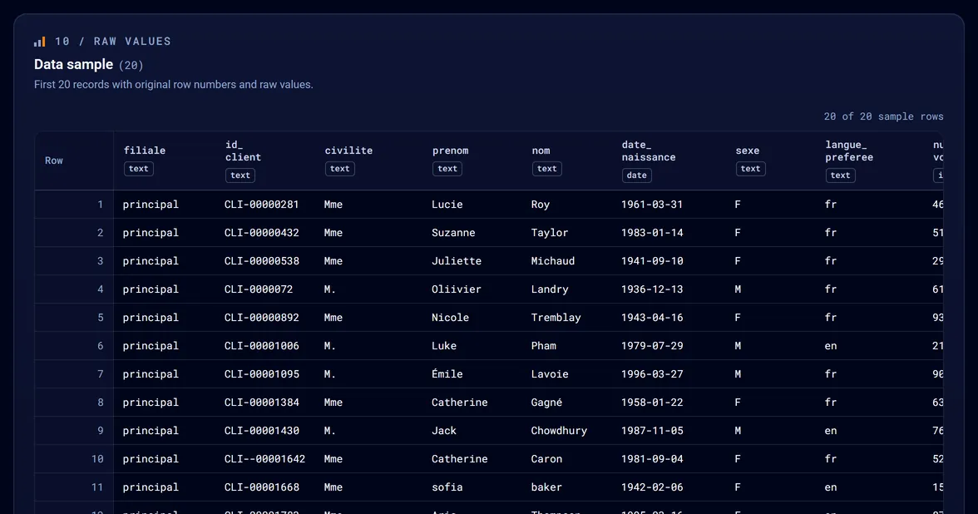Click date cell 1936-12-13
The height and width of the screenshot is (514, 978).
(x=652, y=289)
